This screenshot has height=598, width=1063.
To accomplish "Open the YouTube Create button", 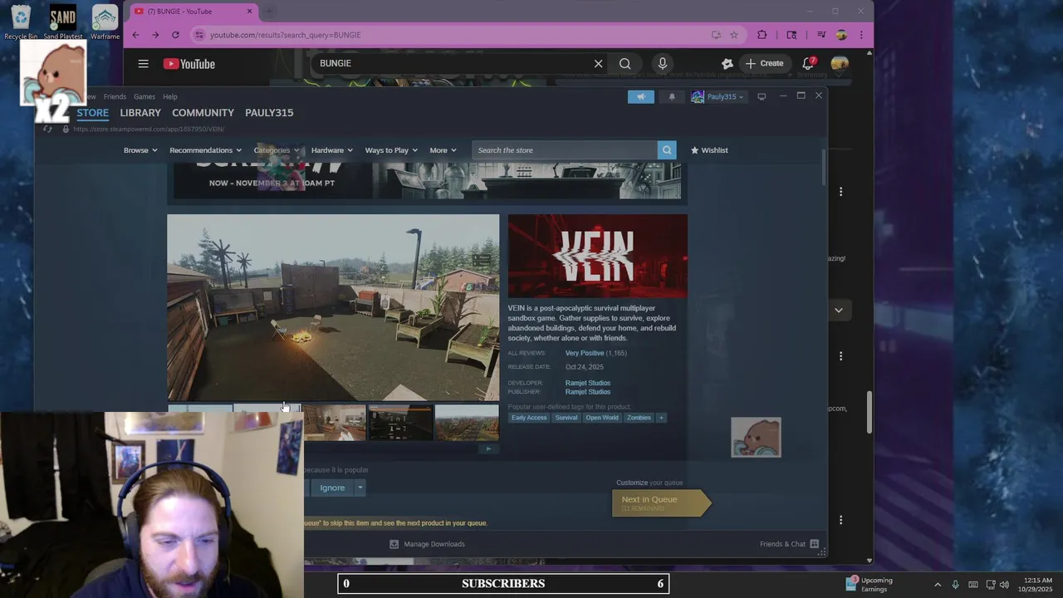I will [x=764, y=63].
